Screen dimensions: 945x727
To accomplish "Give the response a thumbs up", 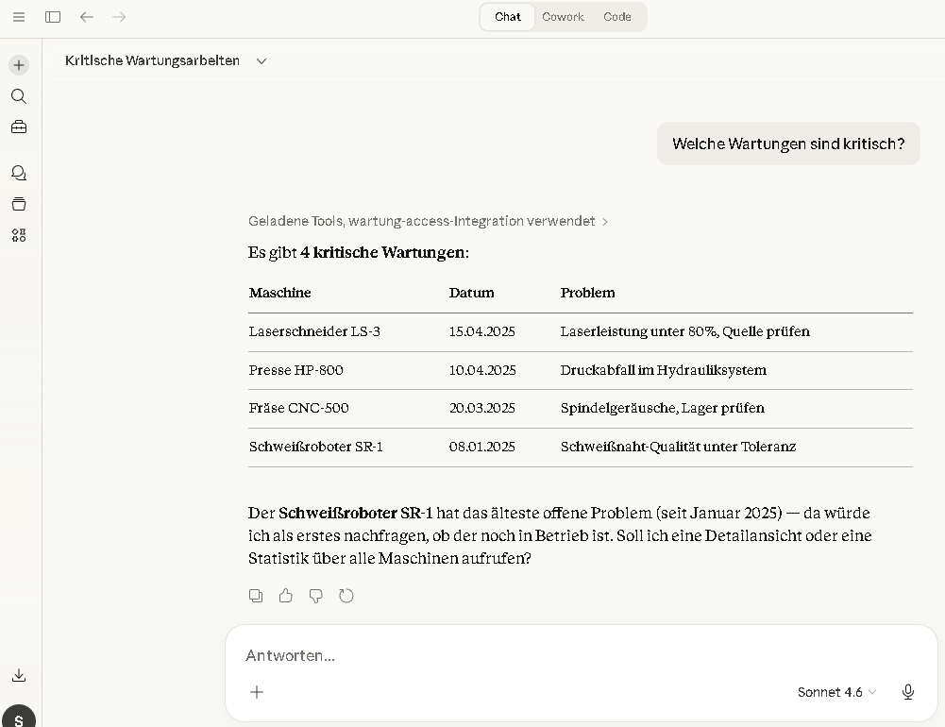I will coord(286,596).
